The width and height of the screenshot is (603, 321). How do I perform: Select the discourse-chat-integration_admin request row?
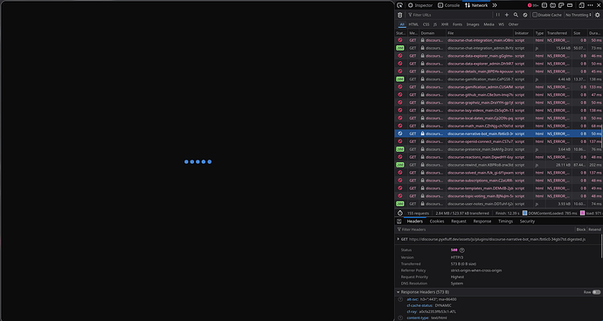[498, 48]
